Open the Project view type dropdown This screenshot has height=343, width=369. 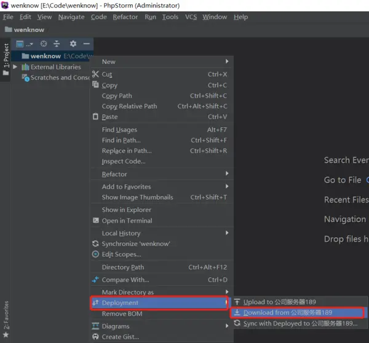(25, 44)
